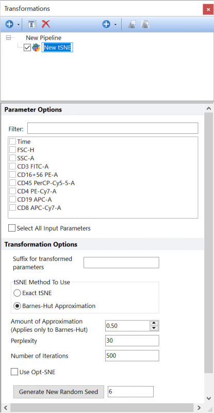Click the red X delete icon
The width and height of the screenshot is (214, 413).
[x=46, y=24]
